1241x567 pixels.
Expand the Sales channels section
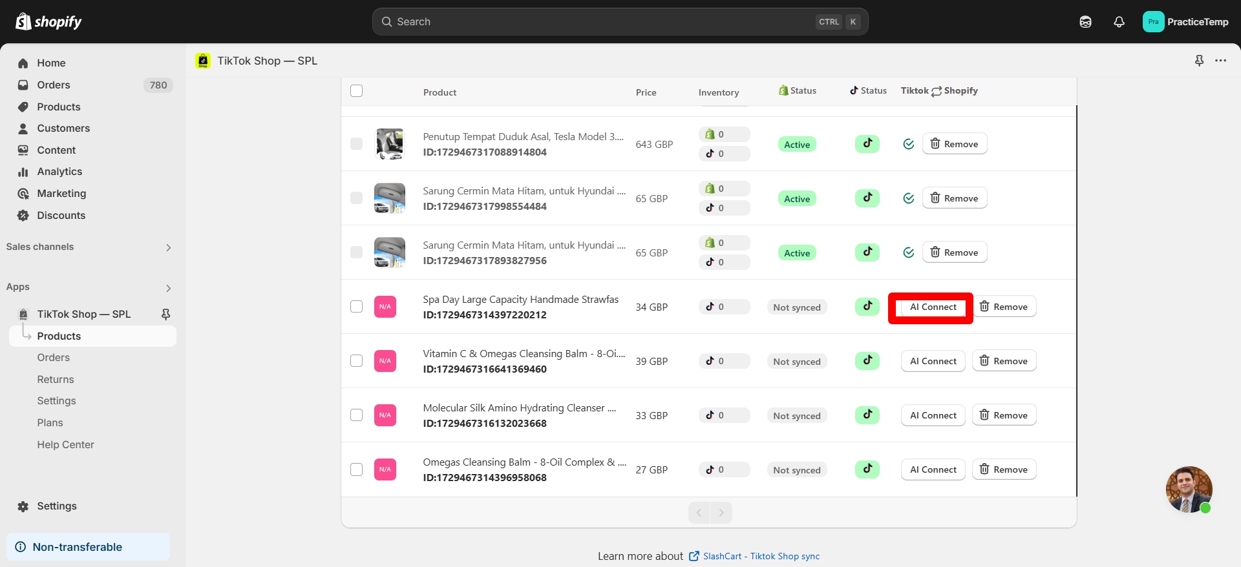click(x=168, y=247)
